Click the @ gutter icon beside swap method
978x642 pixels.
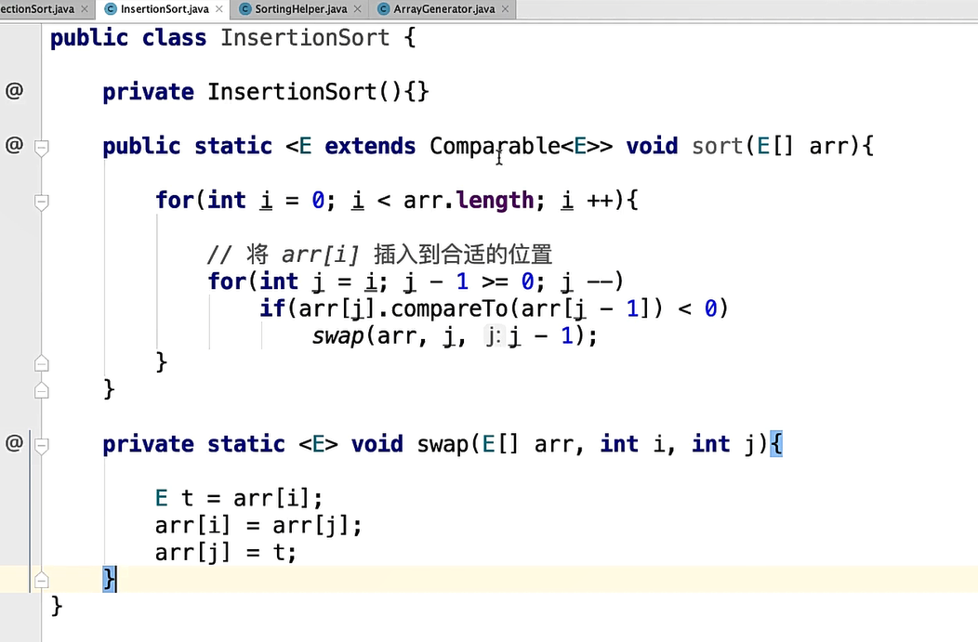click(x=14, y=443)
